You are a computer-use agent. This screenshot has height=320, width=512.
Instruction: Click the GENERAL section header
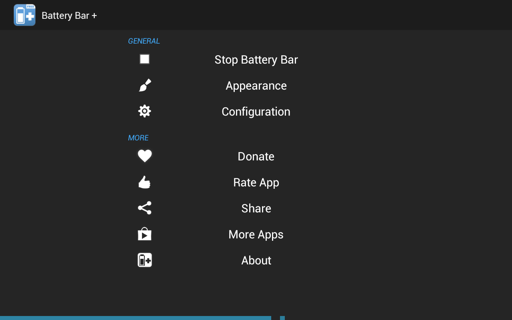point(144,41)
